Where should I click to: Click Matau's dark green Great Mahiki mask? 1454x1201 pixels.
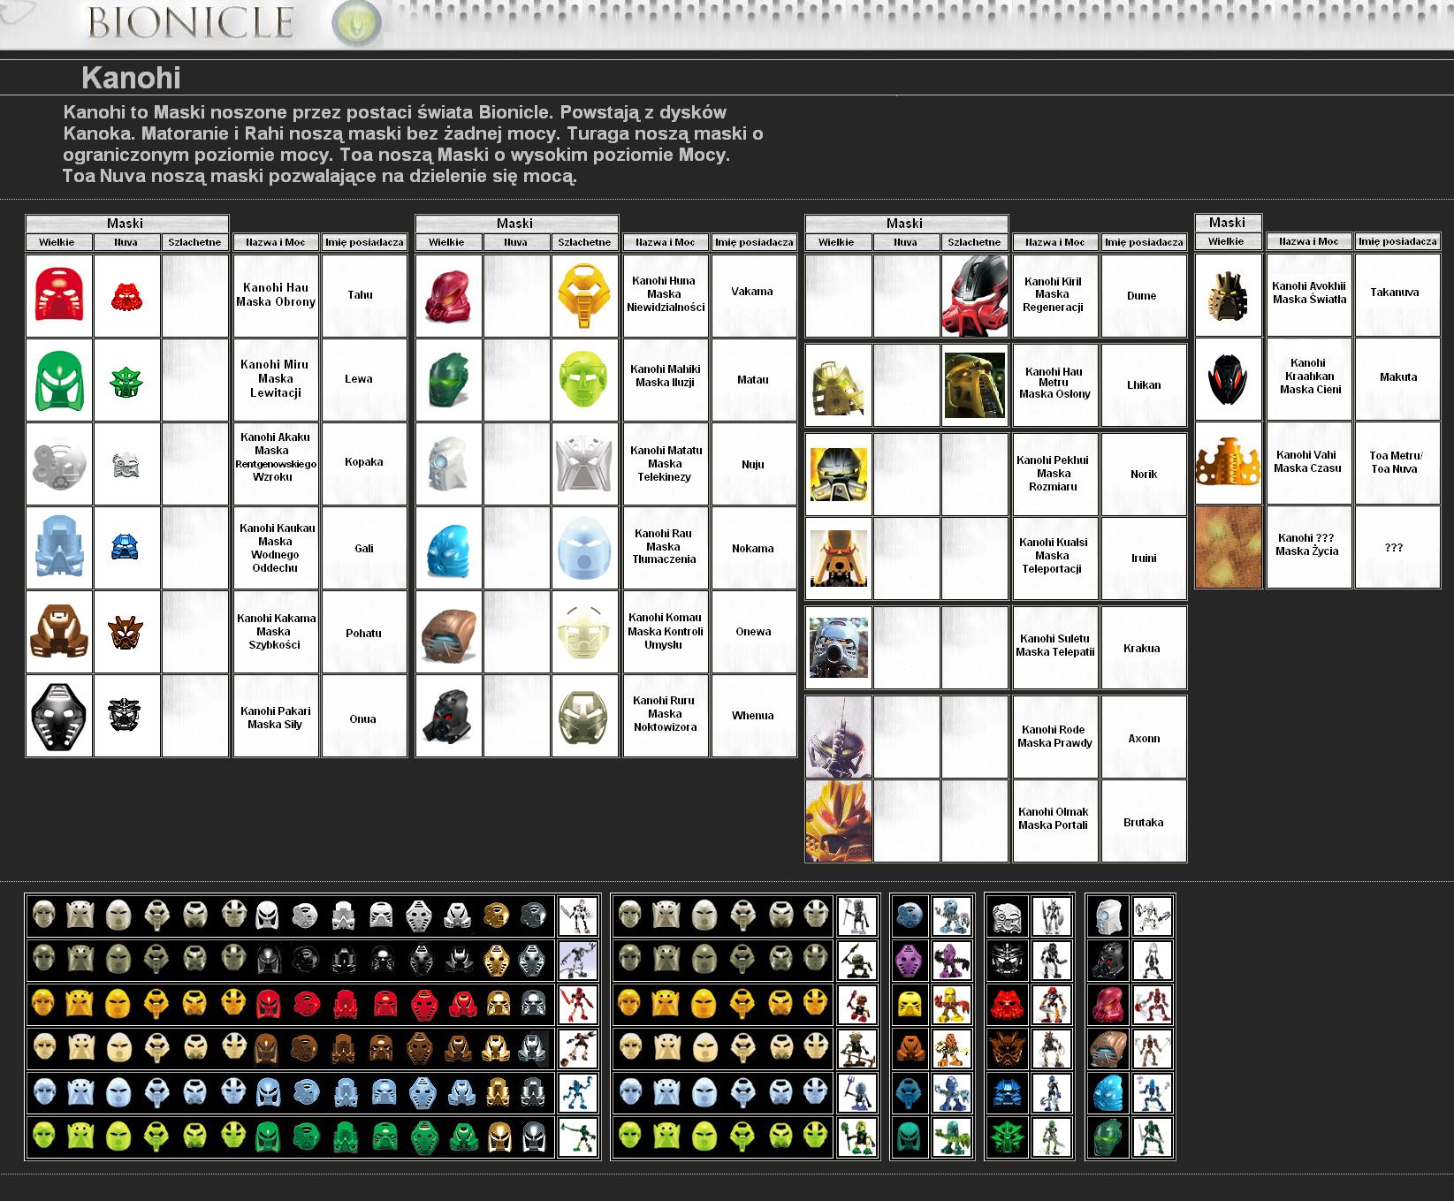coord(450,380)
